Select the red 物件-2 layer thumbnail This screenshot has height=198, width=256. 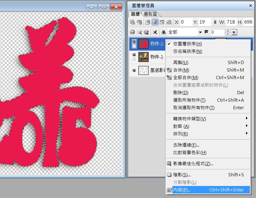click(x=144, y=44)
